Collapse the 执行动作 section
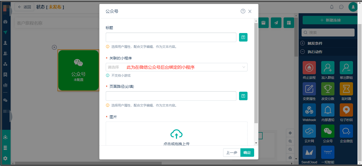 302,52
